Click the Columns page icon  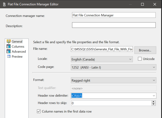(9, 47)
